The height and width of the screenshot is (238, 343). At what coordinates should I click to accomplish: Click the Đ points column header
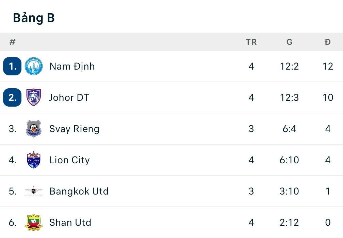[328, 42]
